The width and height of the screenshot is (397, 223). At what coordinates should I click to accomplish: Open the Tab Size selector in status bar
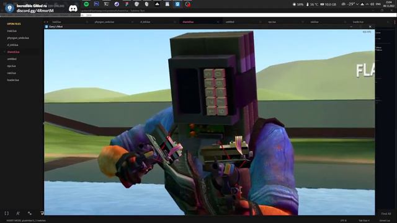tap(364, 221)
